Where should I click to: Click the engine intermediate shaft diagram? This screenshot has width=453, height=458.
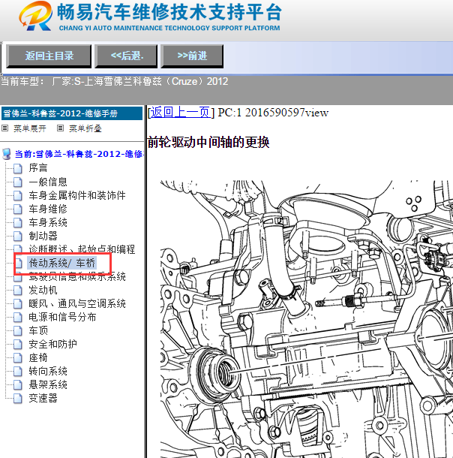tap(306, 319)
